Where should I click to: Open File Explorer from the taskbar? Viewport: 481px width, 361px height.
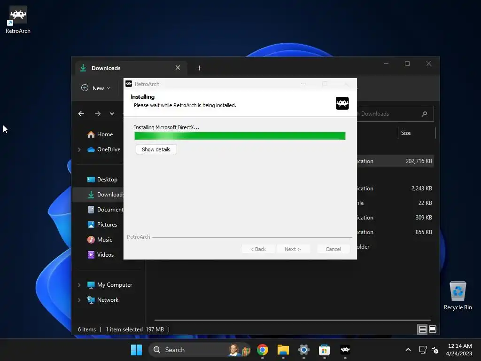coord(283,350)
